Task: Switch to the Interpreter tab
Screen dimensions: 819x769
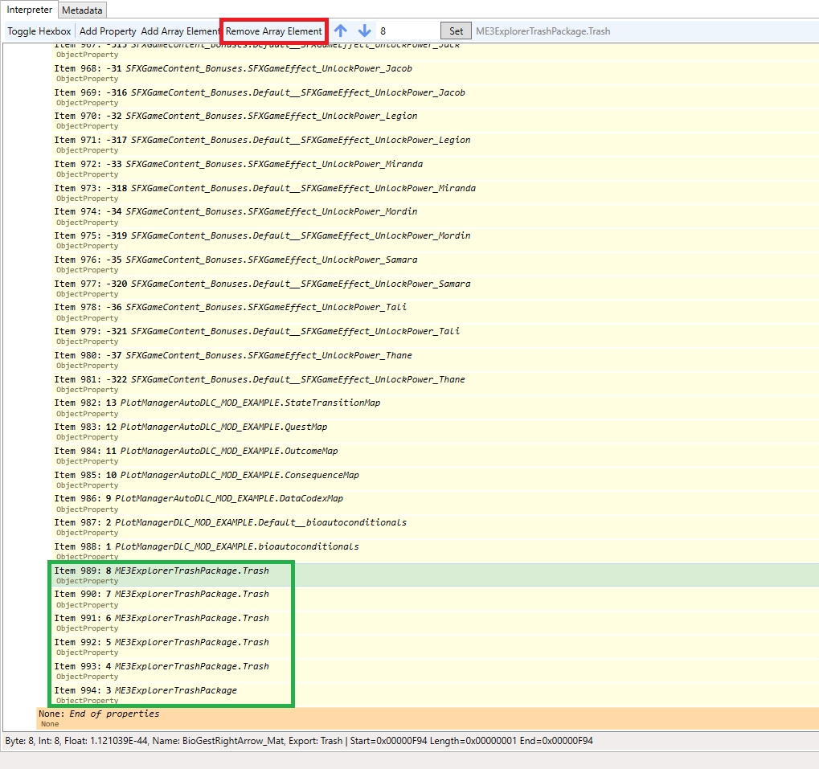Action: pyautogui.click(x=29, y=10)
